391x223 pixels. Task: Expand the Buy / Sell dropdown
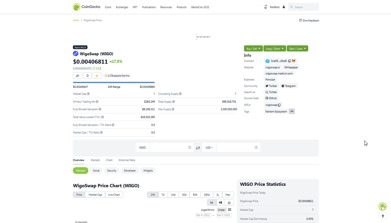pyautogui.click(x=253, y=49)
